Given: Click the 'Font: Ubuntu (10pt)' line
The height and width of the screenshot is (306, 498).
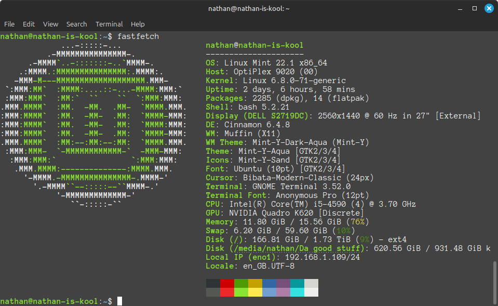Looking at the screenshot, I should 276,169.
